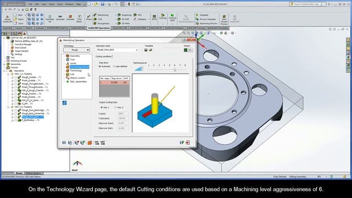The height and width of the screenshot is (198, 352).
Task: Switch to the SolidCAM Part tab
Action: 78,28
